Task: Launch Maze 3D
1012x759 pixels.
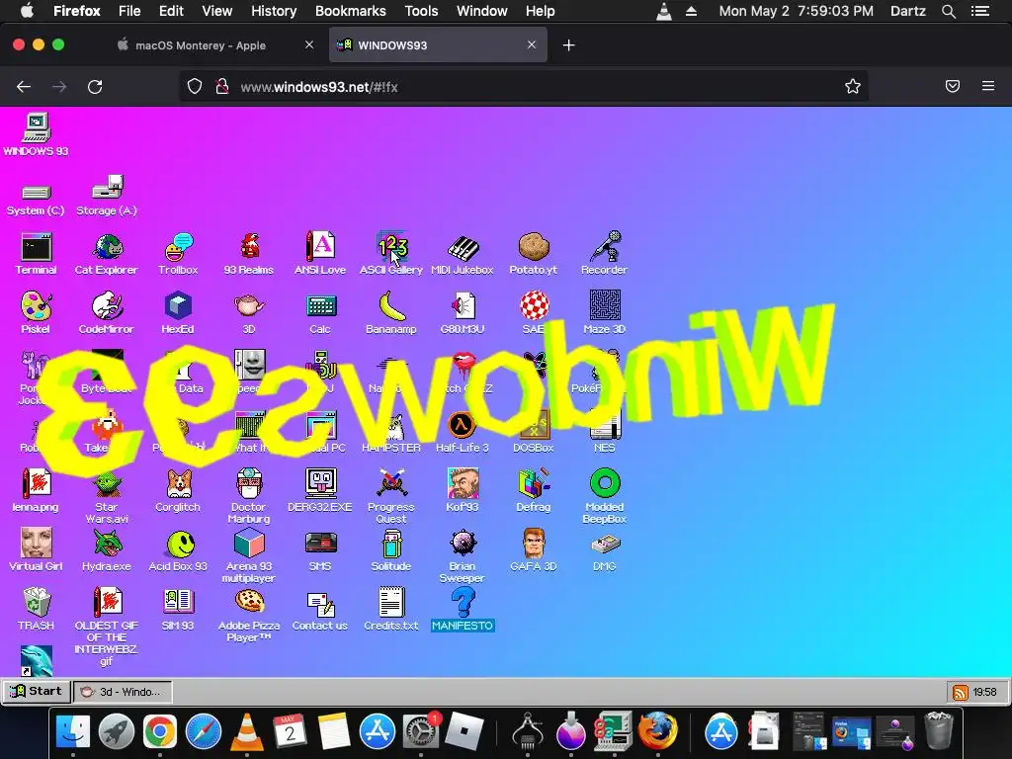Action: click(604, 313)
